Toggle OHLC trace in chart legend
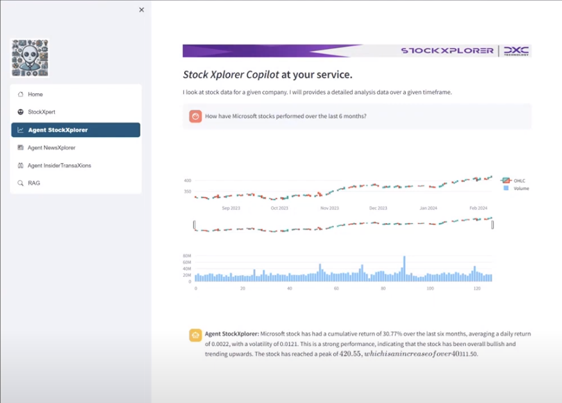The height and width of the screenshot is (403, 562). pos(514,181)
